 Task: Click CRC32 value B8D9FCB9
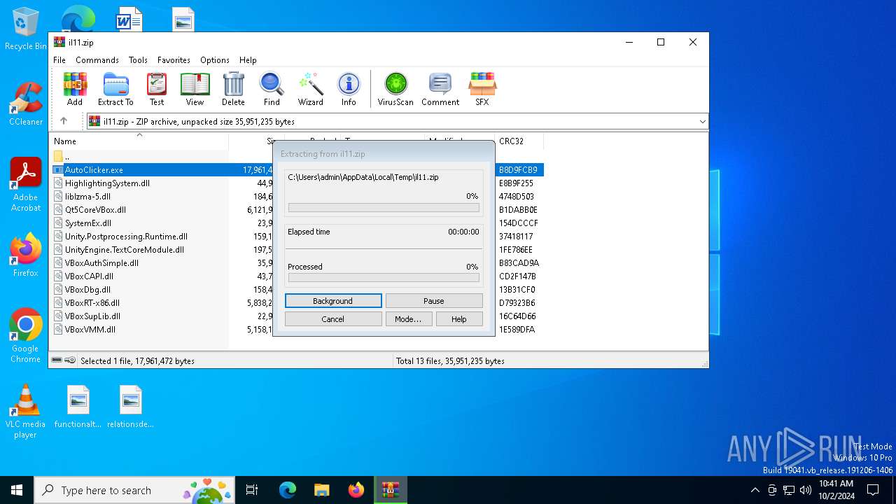519,170
